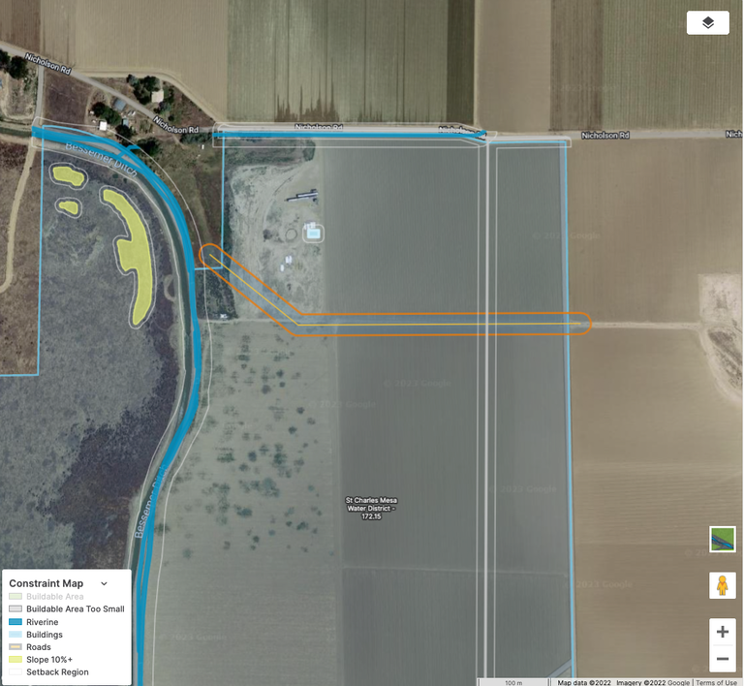Viewport: 744px width, 686px height.
Task: Open the map layers button
Action: (707, 22)
